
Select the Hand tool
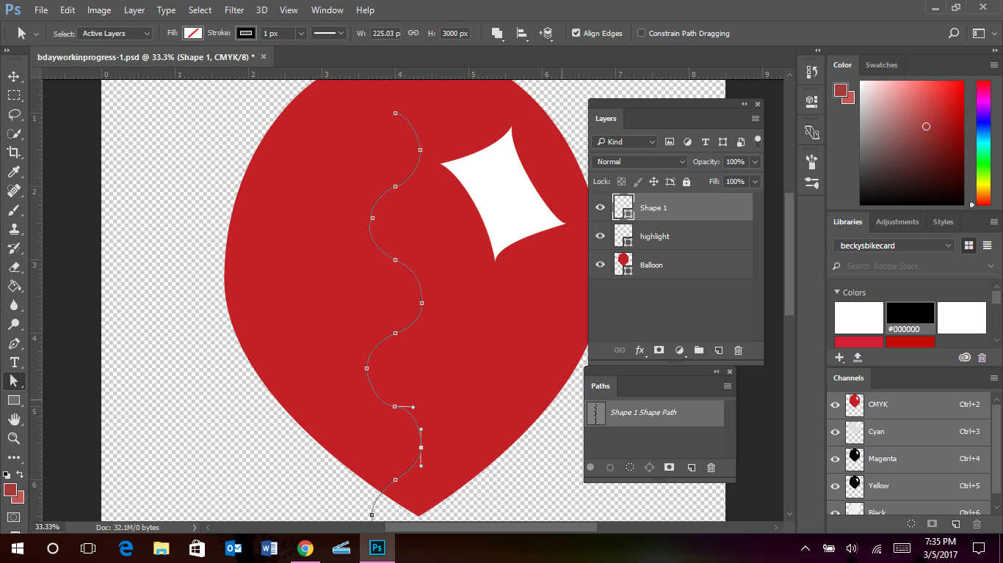coord(13,419)
